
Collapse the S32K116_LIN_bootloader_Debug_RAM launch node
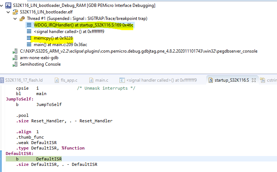pyautogui.click(x=1, y=6)
